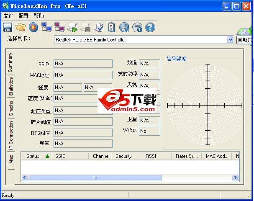Click the red target icon in toolbar
The width and height of the screenshot is (254, 201).
click(x=33, y=28)
